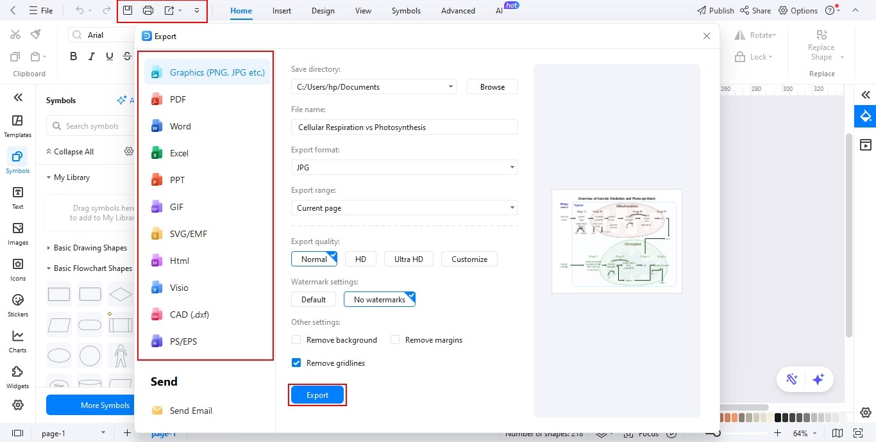
Task: Click the Export button to save the file
Action: [317, 394]
